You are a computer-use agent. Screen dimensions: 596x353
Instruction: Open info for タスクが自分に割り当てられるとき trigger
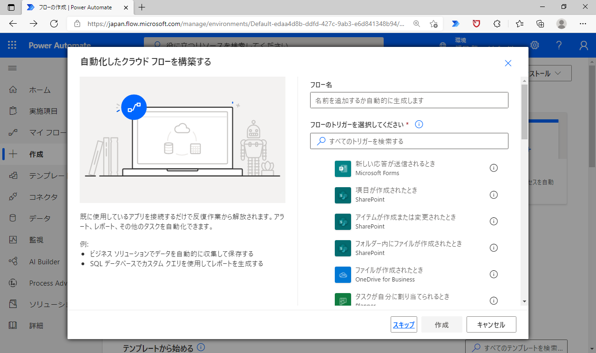click(x=494, y=301)
